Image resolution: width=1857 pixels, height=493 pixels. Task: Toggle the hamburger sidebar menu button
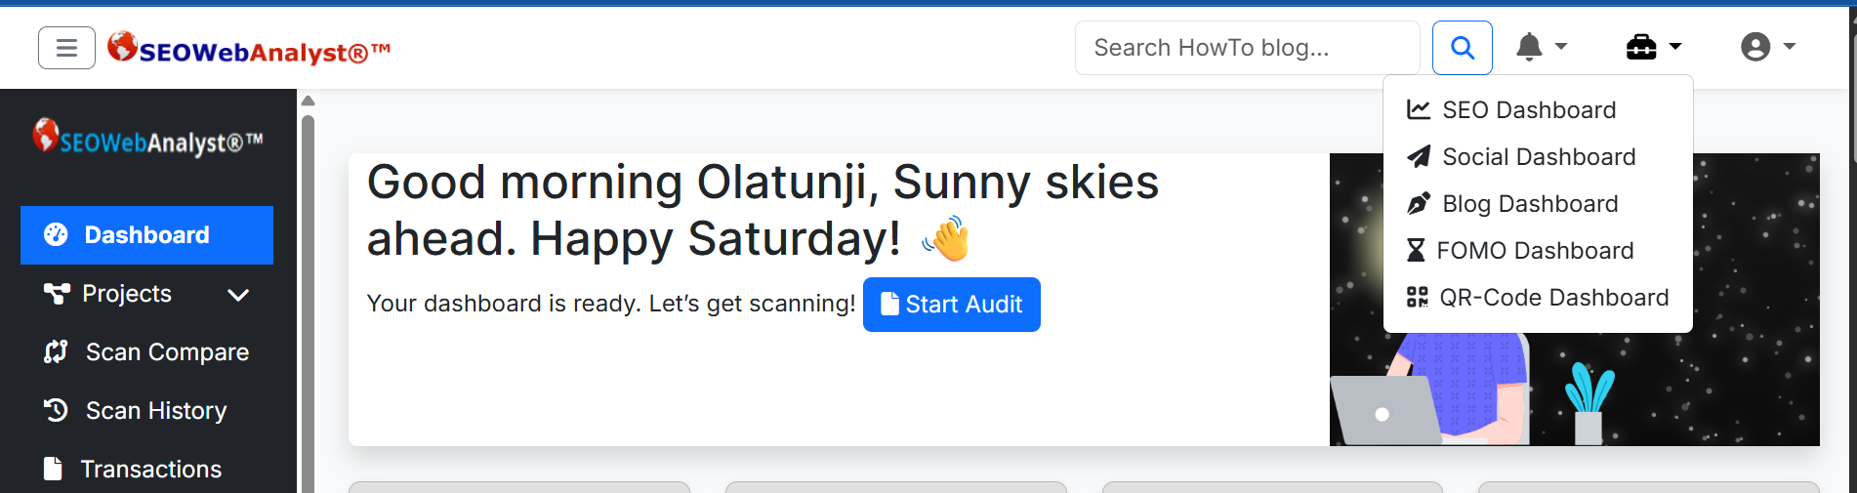pos(66,48)
